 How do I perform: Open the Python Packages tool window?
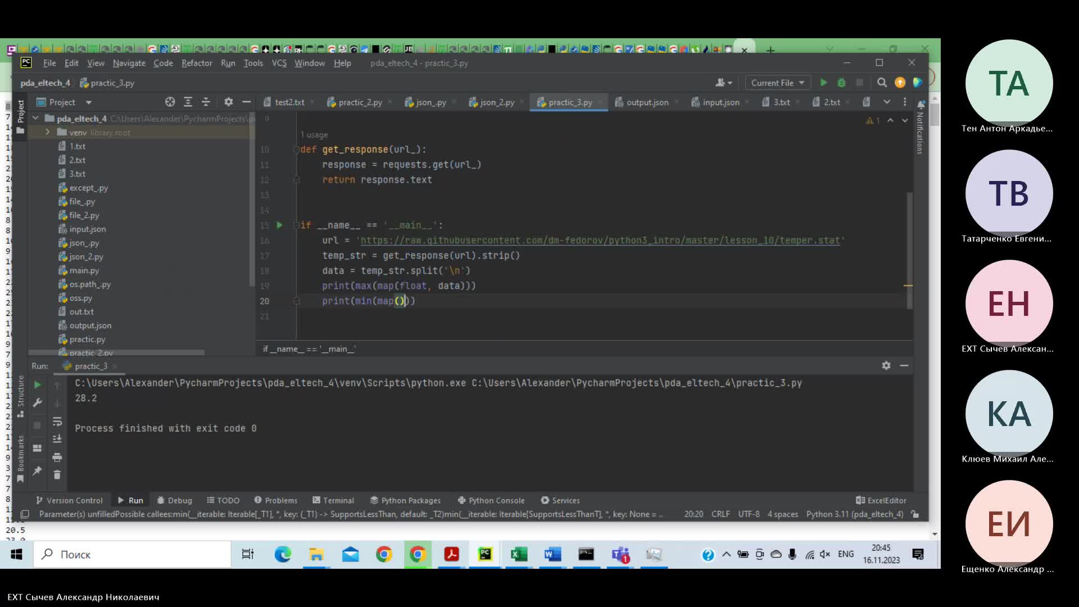405,500
